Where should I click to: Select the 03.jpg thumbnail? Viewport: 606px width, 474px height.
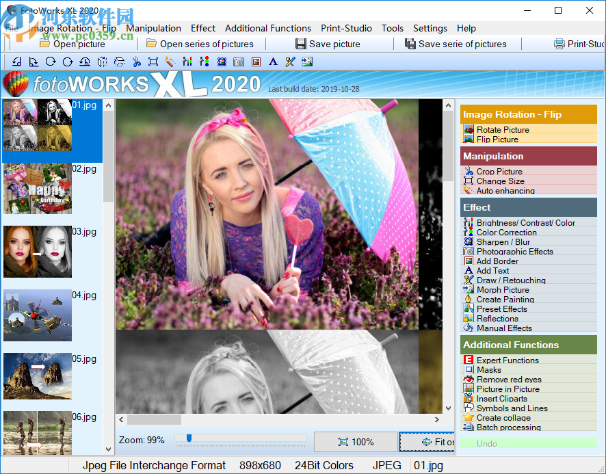[38, 252]
